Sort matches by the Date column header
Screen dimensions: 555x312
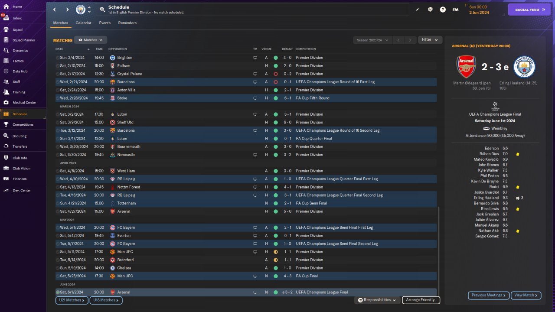coord(59,49)
